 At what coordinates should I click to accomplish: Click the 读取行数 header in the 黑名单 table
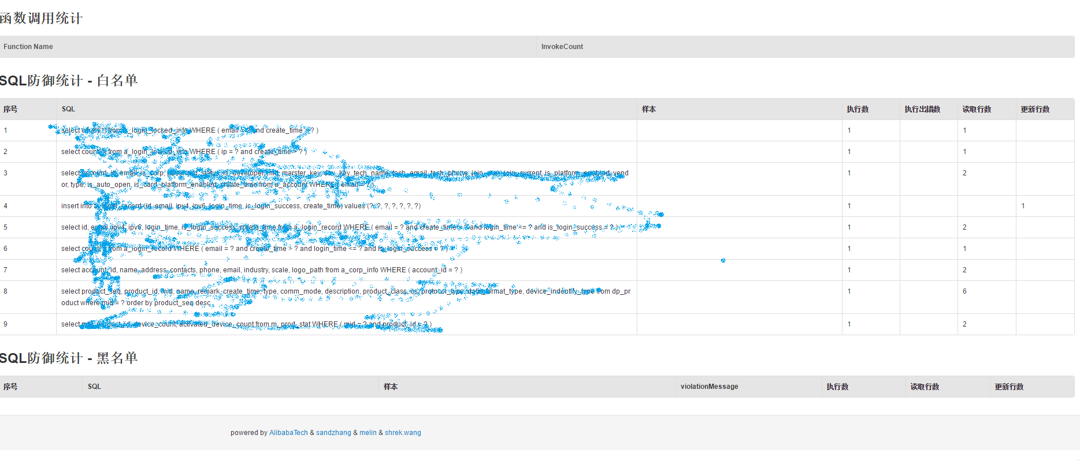(x=925, y=387)
